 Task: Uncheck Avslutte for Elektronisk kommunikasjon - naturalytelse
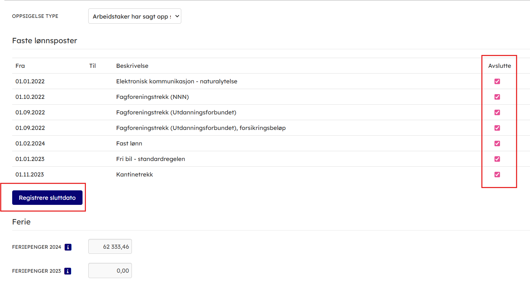(x=497, y=81)
